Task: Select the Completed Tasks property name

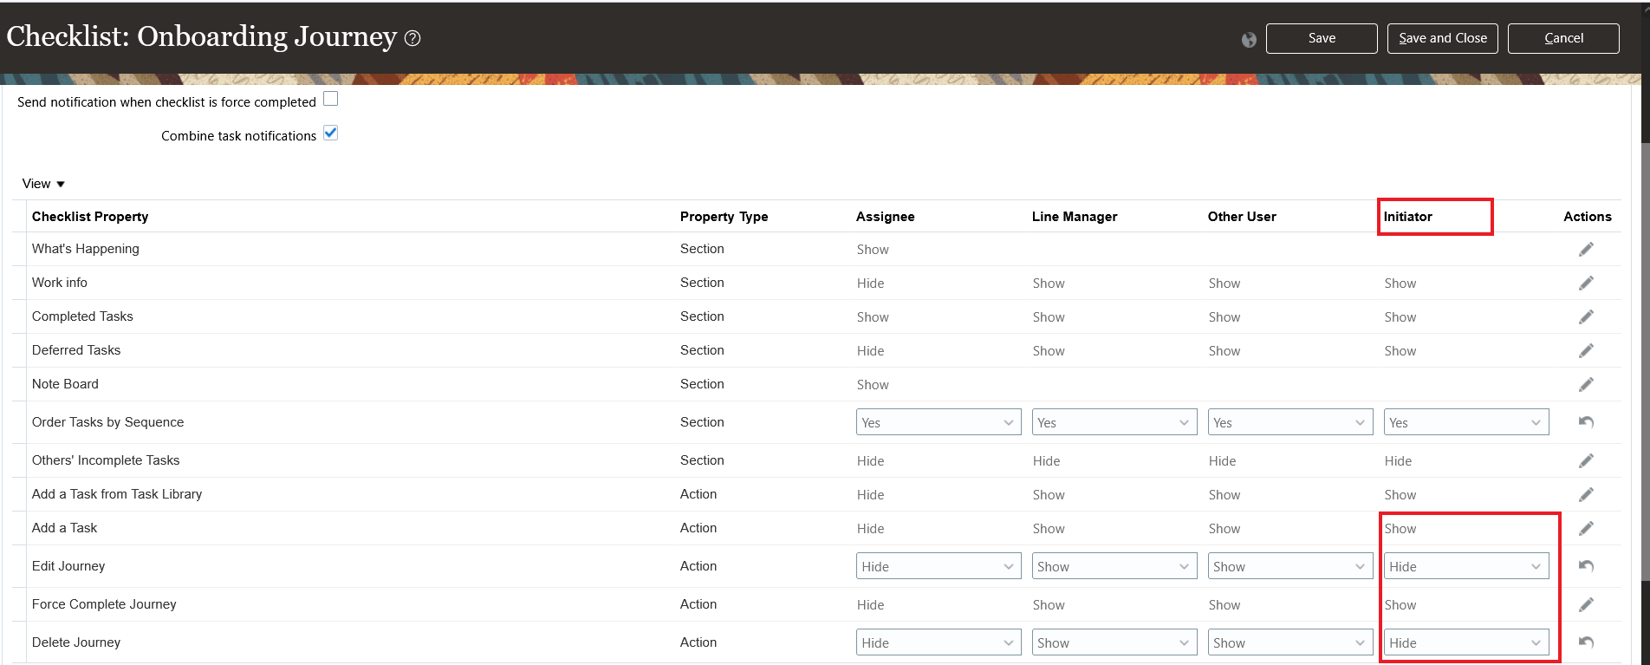Action: click(82, 316)
